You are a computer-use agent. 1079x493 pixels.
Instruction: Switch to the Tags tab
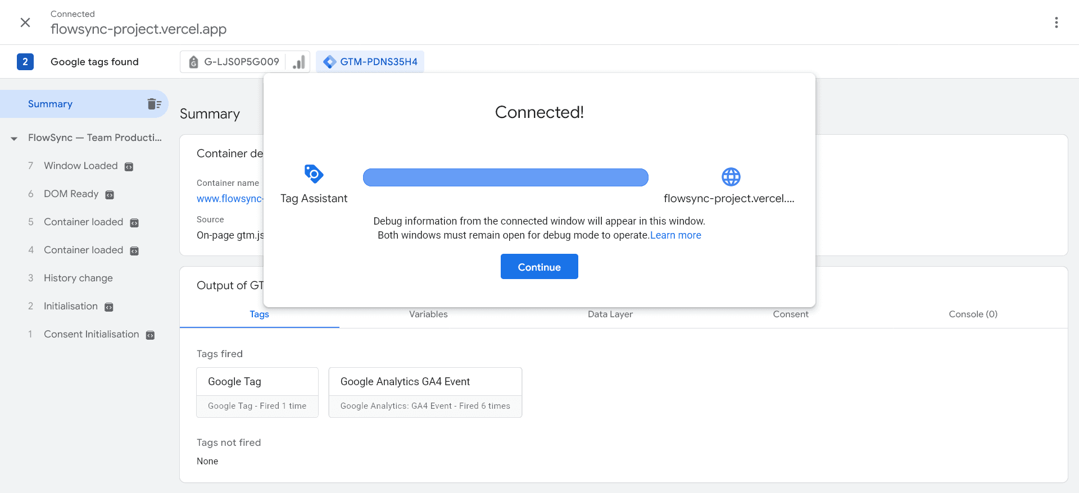pyautogui.click(x=260, y=314)
